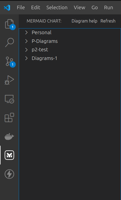Viewport: 121px width, 200px height.
Task: Select the Personal tree item label
Action: [42, 33]
